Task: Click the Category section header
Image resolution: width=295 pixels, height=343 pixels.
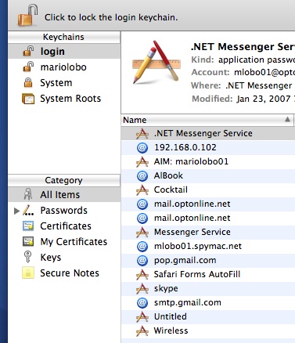Action: (64, 180)
